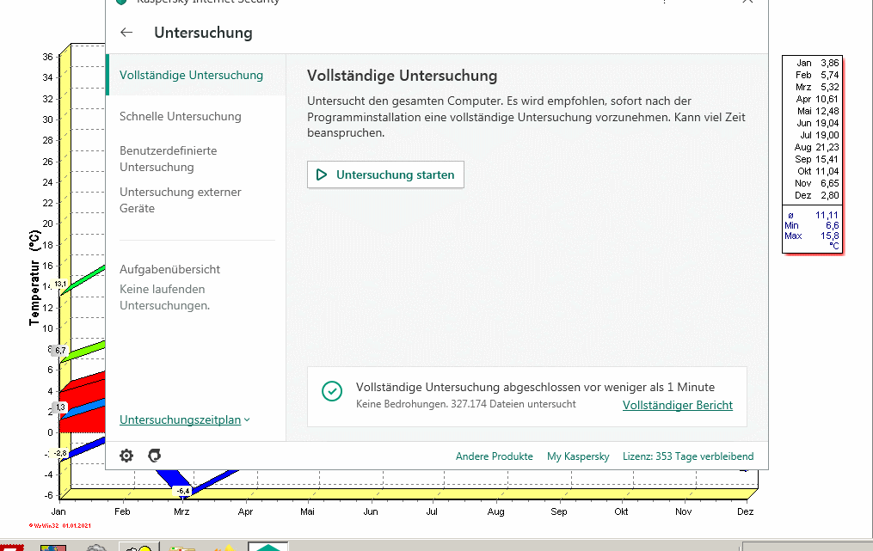This screenshot has width=873, height=551.
Task: Click the Jul label on chart x-axis
Action: [432, 511]
